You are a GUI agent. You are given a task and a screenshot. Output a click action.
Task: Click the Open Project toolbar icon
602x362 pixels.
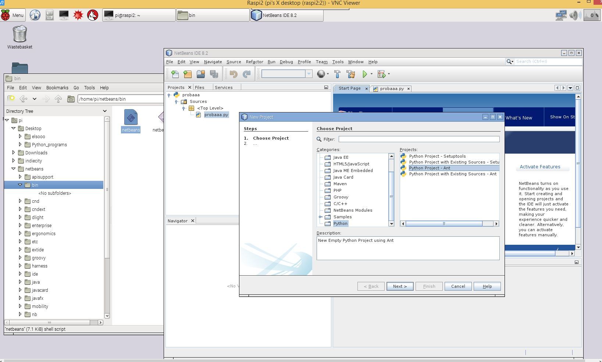201,74
